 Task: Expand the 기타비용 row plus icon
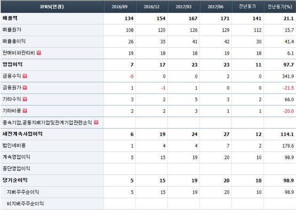[x=25, y=111]
